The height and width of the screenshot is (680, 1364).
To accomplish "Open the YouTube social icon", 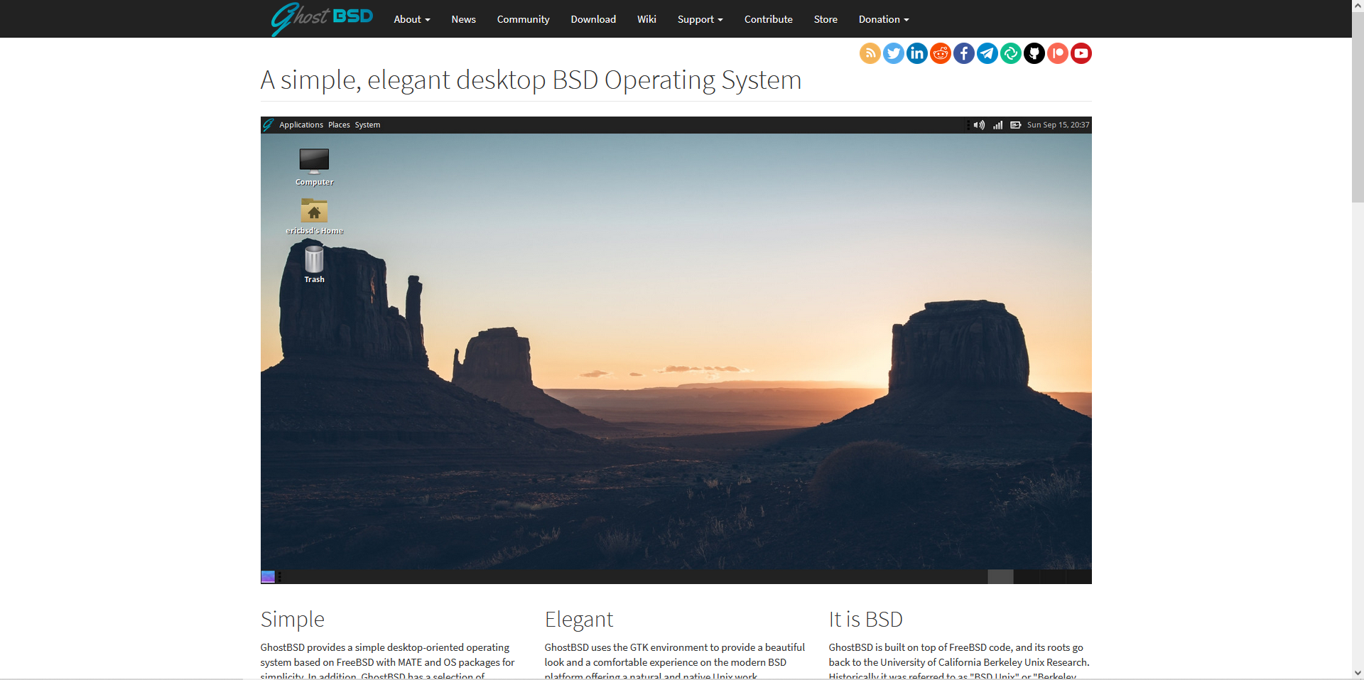I will [1081, 53].
